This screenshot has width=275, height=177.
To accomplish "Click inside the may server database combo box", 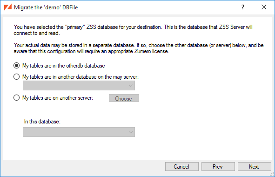I will 79,86.
